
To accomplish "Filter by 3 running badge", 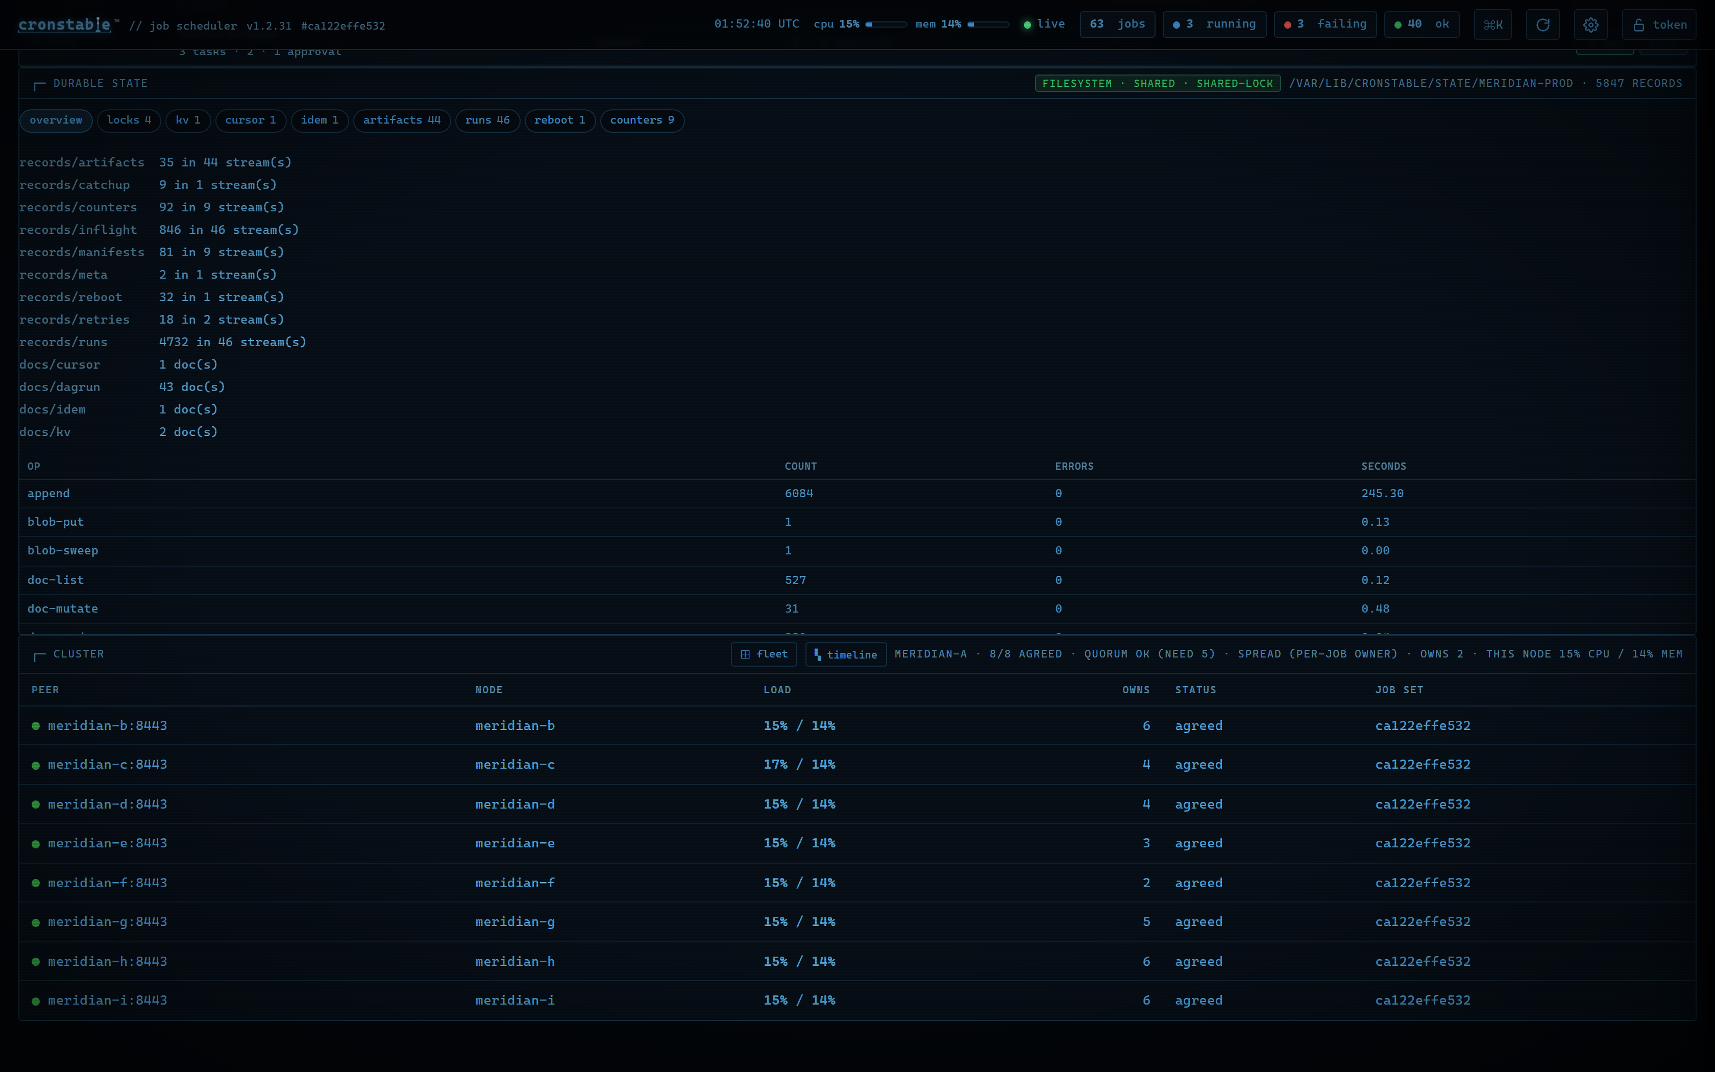I will (1214, 24).
